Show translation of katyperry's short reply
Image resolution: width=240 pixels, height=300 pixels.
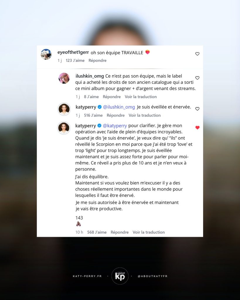pyautogui.click(x=144, y=115)
